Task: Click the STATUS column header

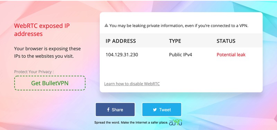Action: (x=226, y=41)
